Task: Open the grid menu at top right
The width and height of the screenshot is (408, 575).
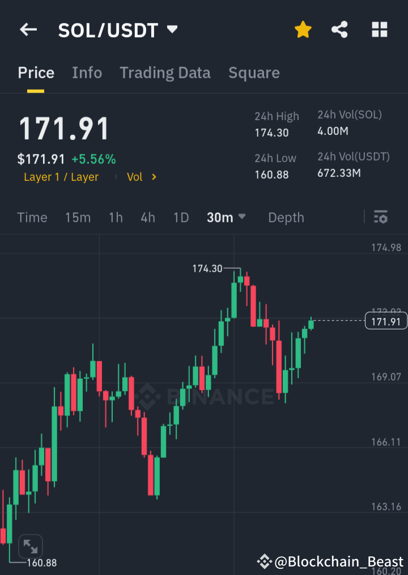Action: (x=379, y=29)
